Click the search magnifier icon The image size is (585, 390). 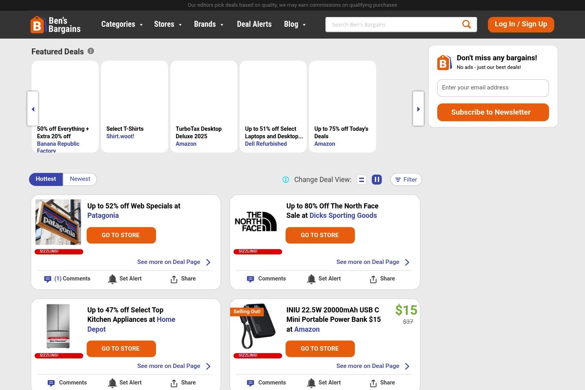(x=466, y=24)
